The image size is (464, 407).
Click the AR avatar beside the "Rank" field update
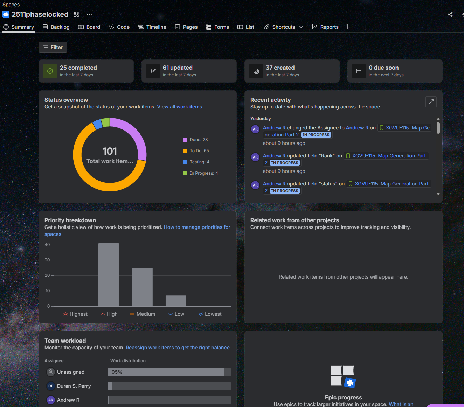tap(255, 157)
